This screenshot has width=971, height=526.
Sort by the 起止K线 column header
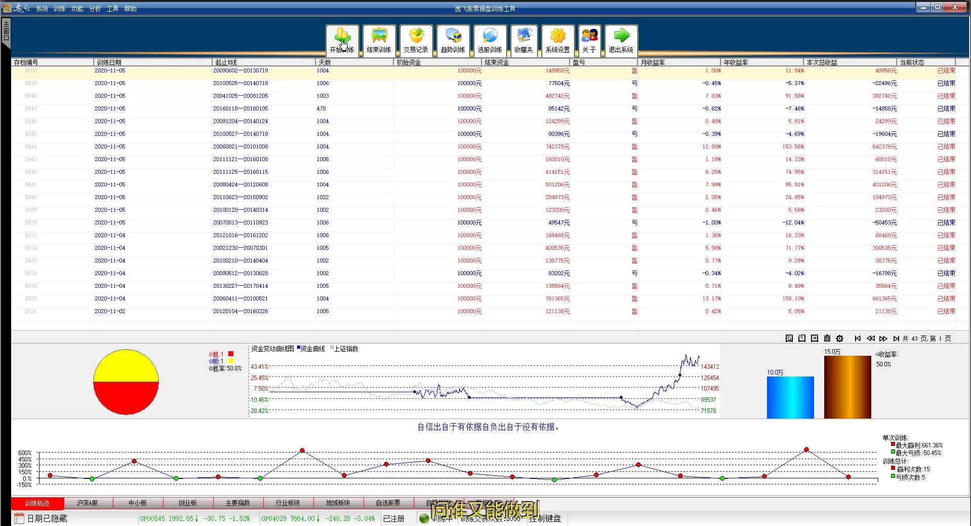point(264,62)
